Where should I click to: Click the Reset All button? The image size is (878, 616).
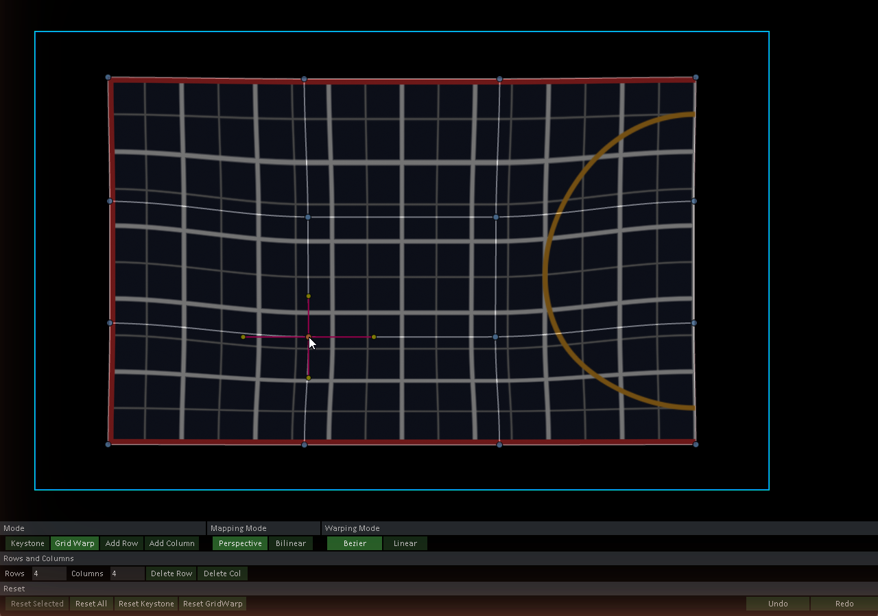[91, 604]
